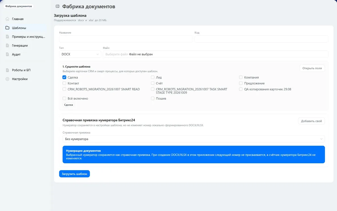
Task: Open the Аудит sidebar item
Action: 25,54
